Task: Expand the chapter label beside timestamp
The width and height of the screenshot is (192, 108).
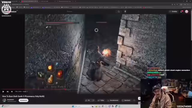Action: pos(25,91)
